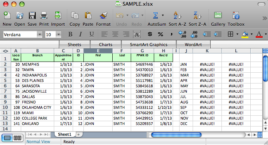This screenshot has width=268, height=145.
Task: Go to last sheet navigation arrow
Action: (46, 134)
